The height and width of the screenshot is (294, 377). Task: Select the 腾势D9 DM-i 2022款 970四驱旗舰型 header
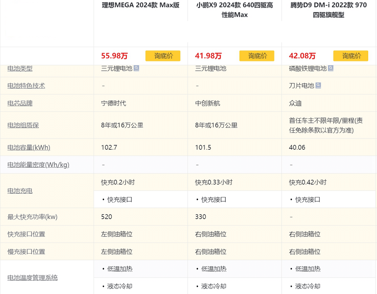click(x=329, y=10)
